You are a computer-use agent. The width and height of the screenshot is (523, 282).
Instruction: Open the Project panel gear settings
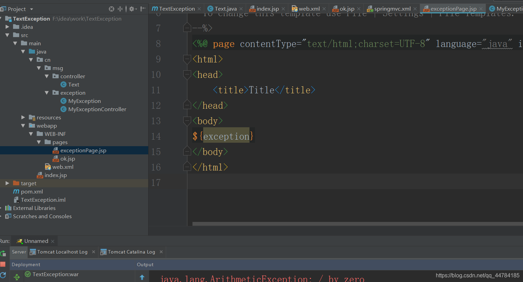click(x=132, y=9)
